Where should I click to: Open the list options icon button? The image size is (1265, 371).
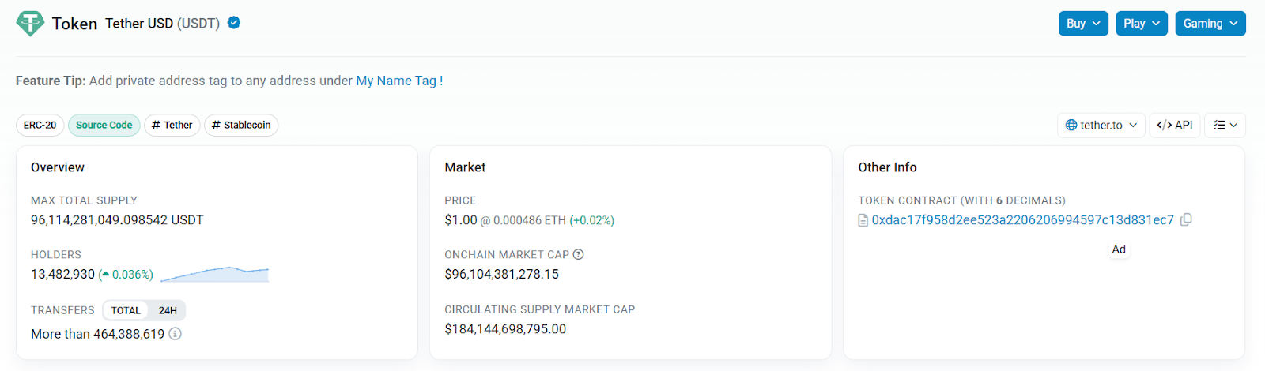click(1225, 125)
